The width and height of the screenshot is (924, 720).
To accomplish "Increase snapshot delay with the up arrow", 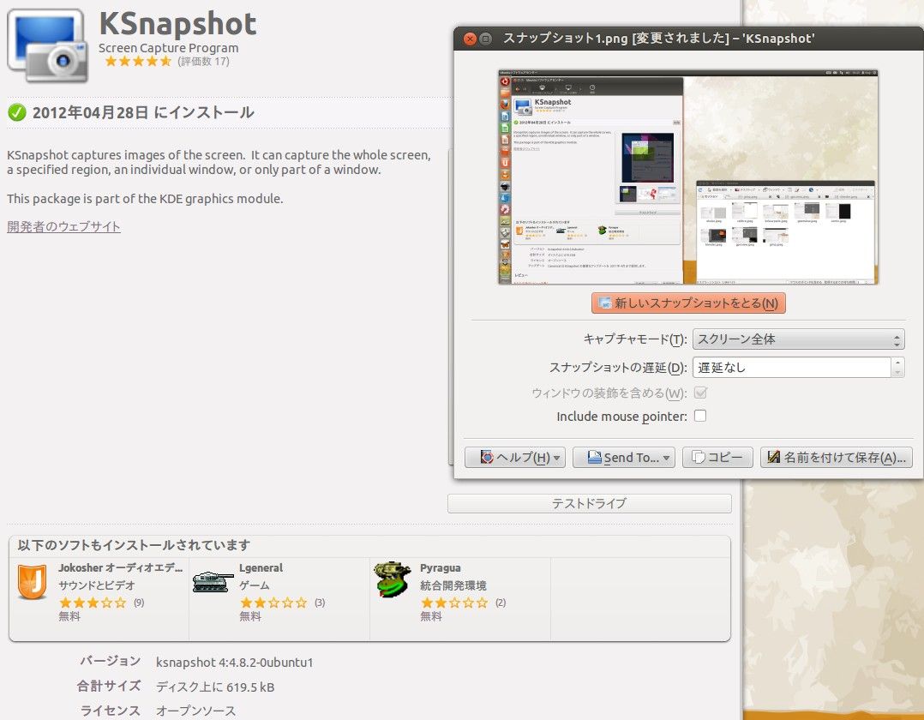I will click(x=897, y=363).
